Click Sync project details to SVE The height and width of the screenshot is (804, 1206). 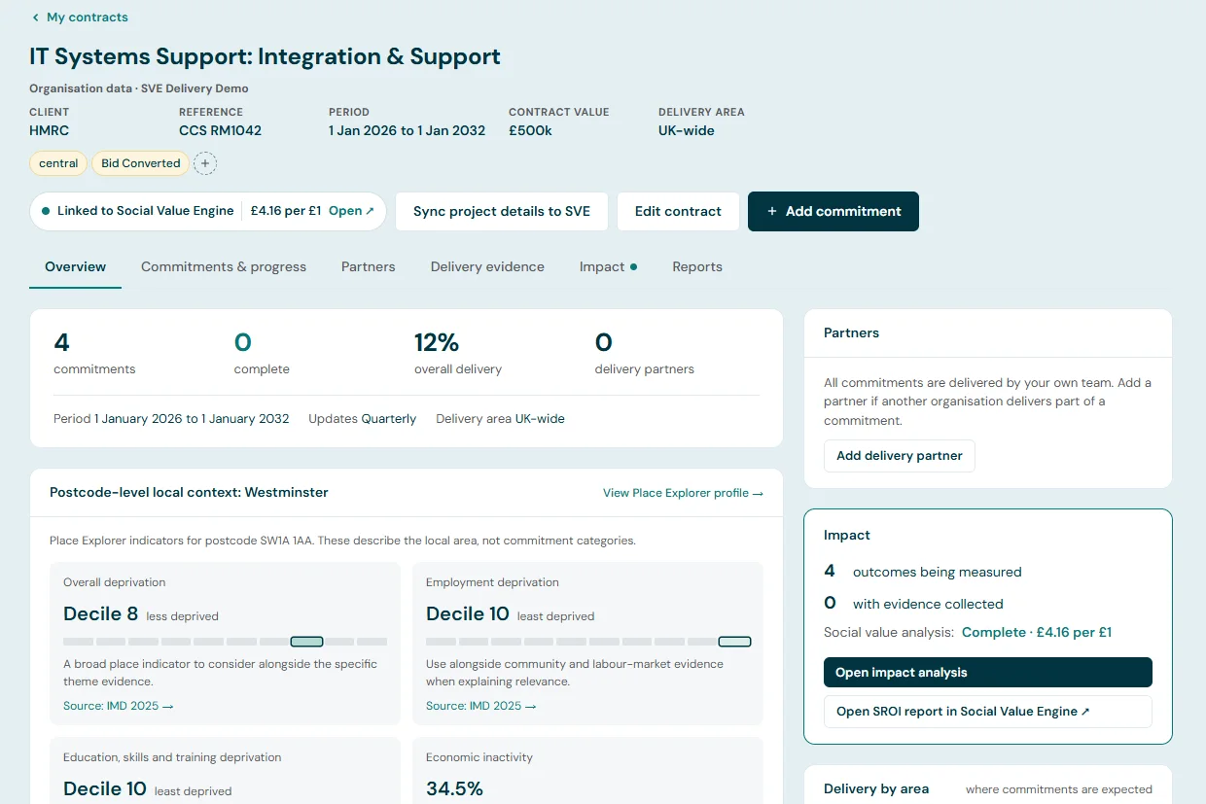point(502,211)
